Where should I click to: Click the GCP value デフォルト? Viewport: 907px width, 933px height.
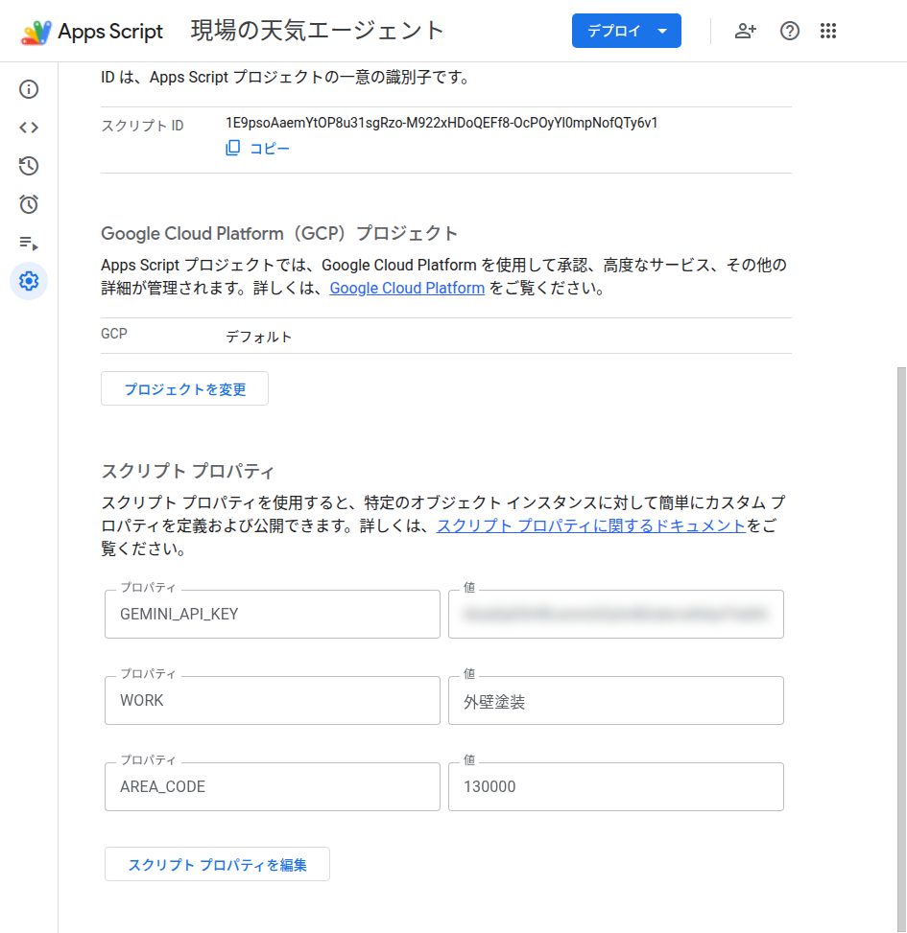coord(258,337)
